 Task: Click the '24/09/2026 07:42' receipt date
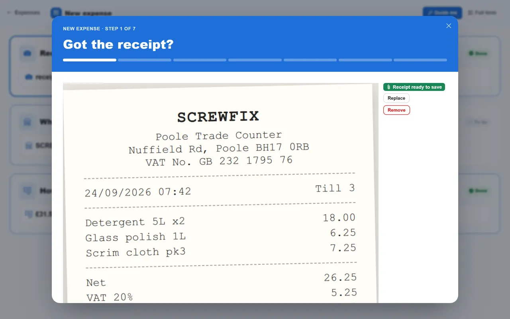click(x=138, y=192)
